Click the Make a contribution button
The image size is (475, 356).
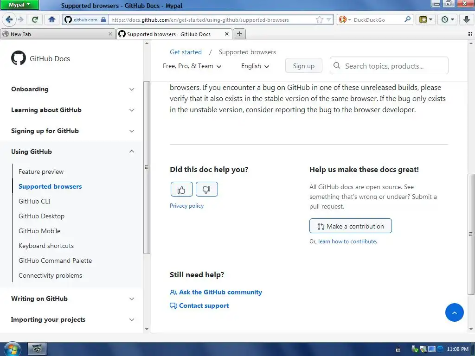coord(351,226)
